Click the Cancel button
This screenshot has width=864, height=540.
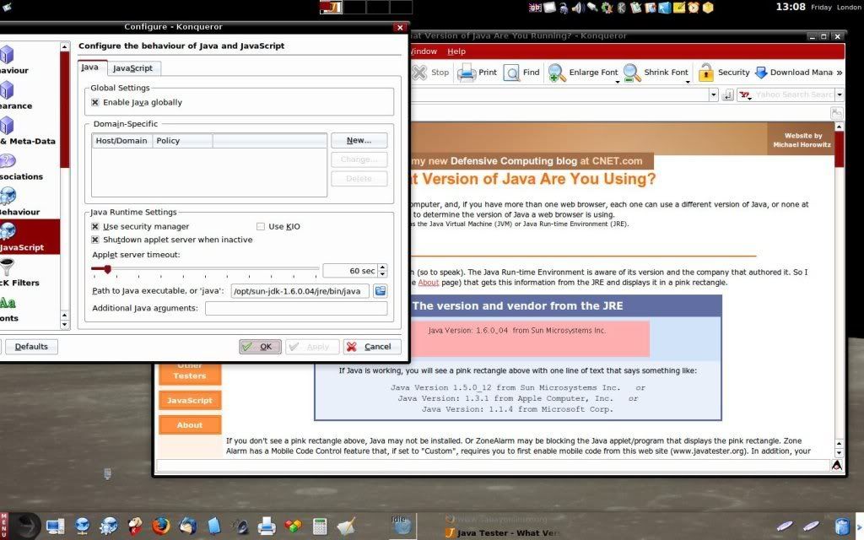coord(371,347)
